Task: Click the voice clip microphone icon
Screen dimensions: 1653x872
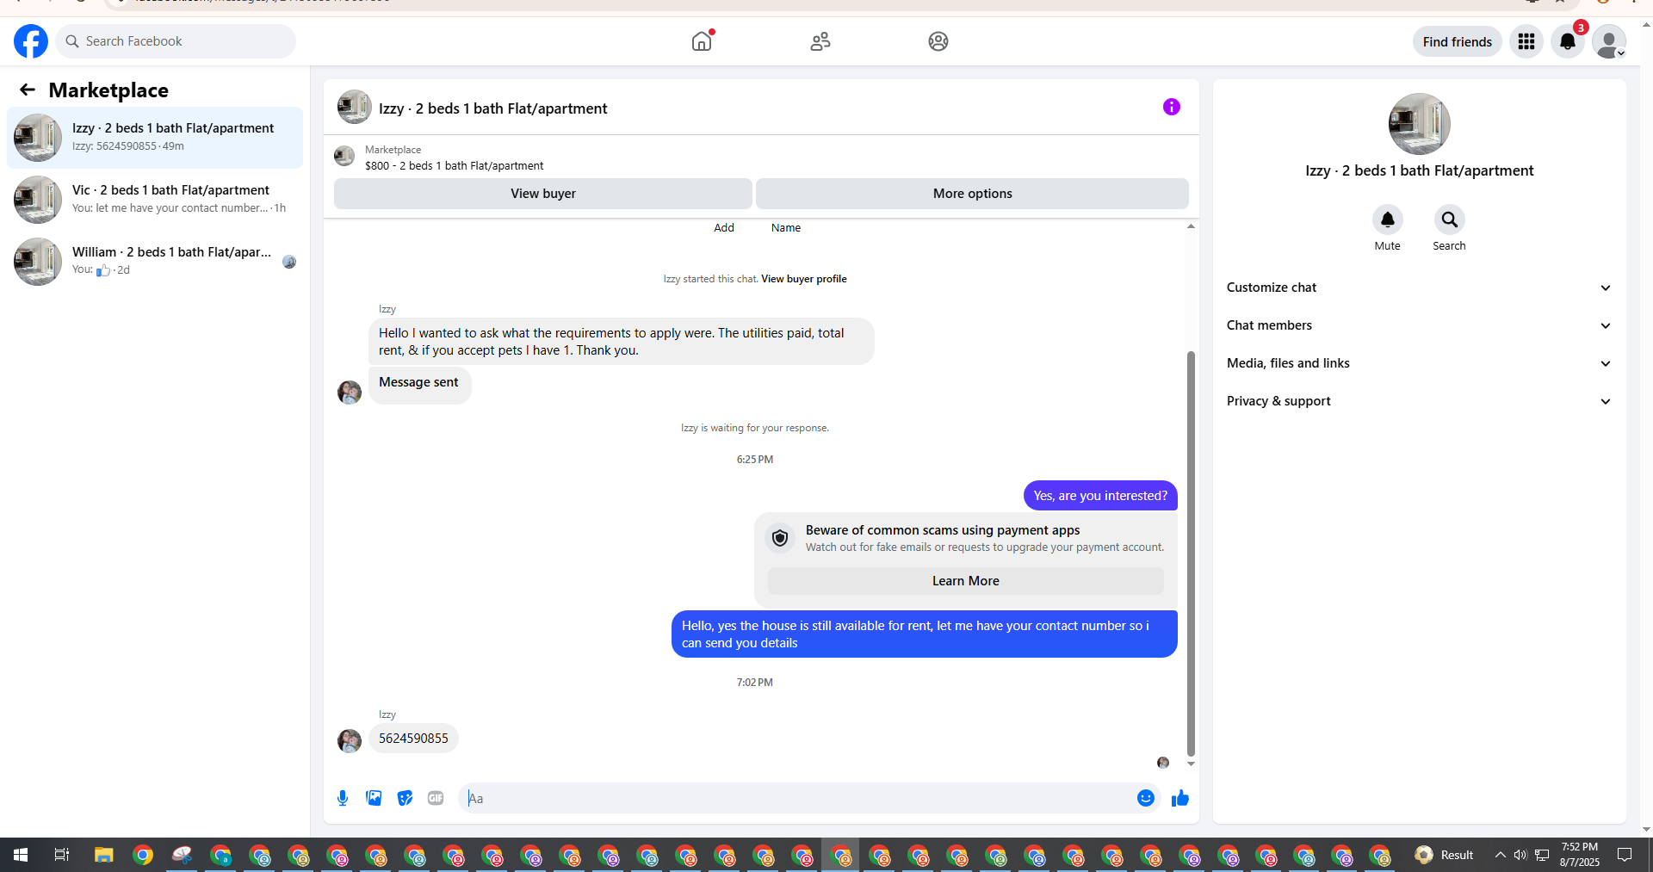Action: [x=343, y=798]
